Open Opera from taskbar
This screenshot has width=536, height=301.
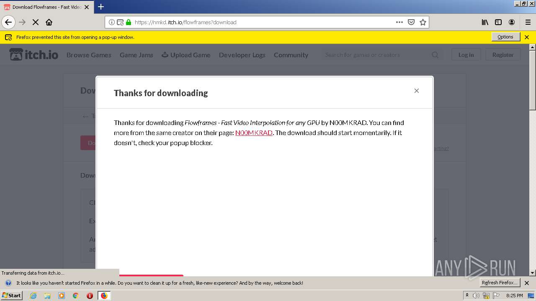90,296
